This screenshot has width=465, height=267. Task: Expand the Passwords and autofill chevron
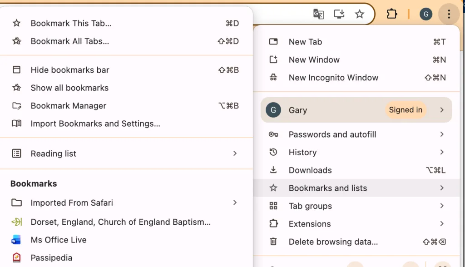click(x=442, y=134)
